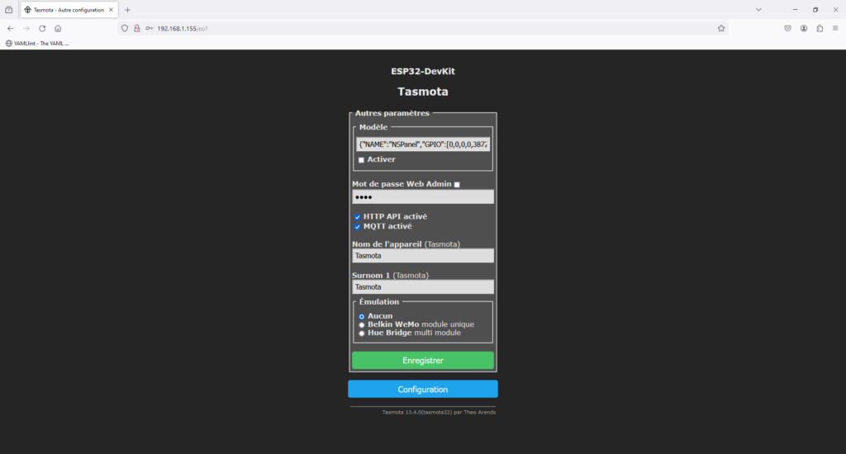Screen dimensions: 846x454
Task: Toggle the HTTP API activé checkbox
Action: click(x=358, y=217)
